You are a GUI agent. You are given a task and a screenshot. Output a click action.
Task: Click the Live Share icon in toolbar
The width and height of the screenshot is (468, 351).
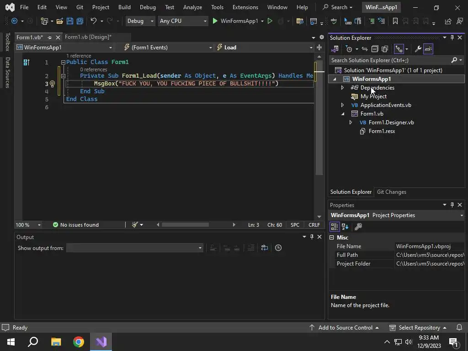[448, 21]
